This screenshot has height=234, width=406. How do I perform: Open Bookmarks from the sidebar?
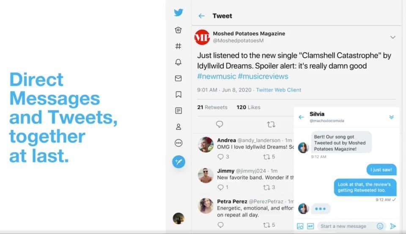click(x=178, y=94)
